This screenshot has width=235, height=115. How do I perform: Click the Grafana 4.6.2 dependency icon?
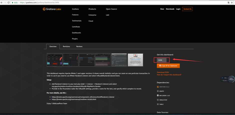tap(158, 87)
